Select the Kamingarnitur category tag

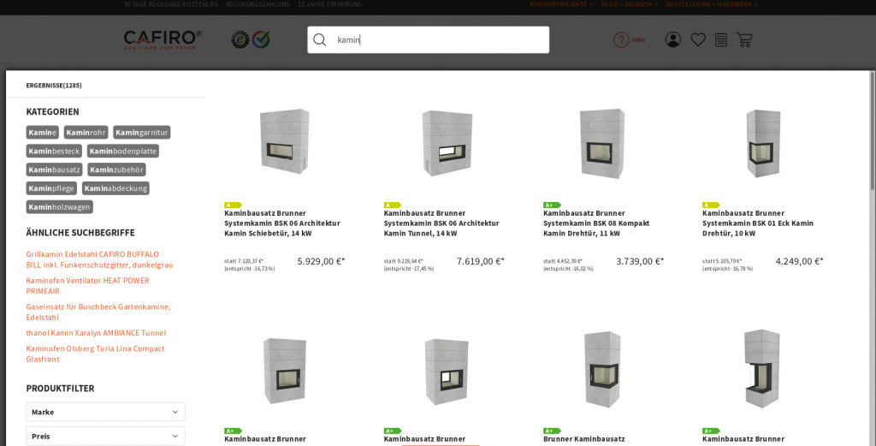(x=142, y=133)
